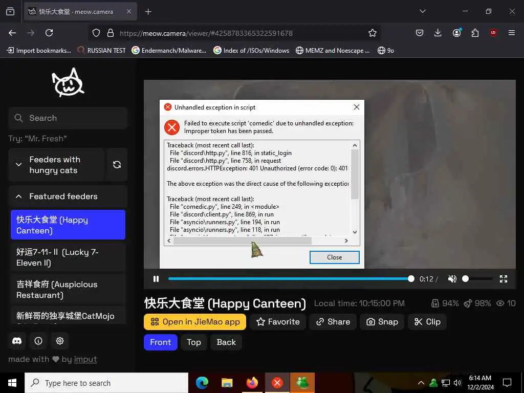
Task: Close the Unhandled exception dialog with X
Action: tap(357, 107)
